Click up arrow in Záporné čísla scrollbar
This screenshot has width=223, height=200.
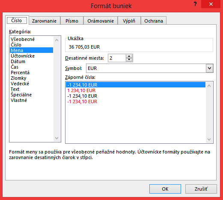[x=209, y=86]
